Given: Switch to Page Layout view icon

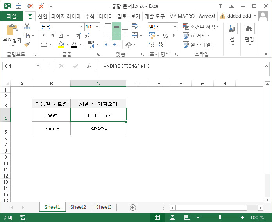Looking at the screenshot, I should click(172, 217).
